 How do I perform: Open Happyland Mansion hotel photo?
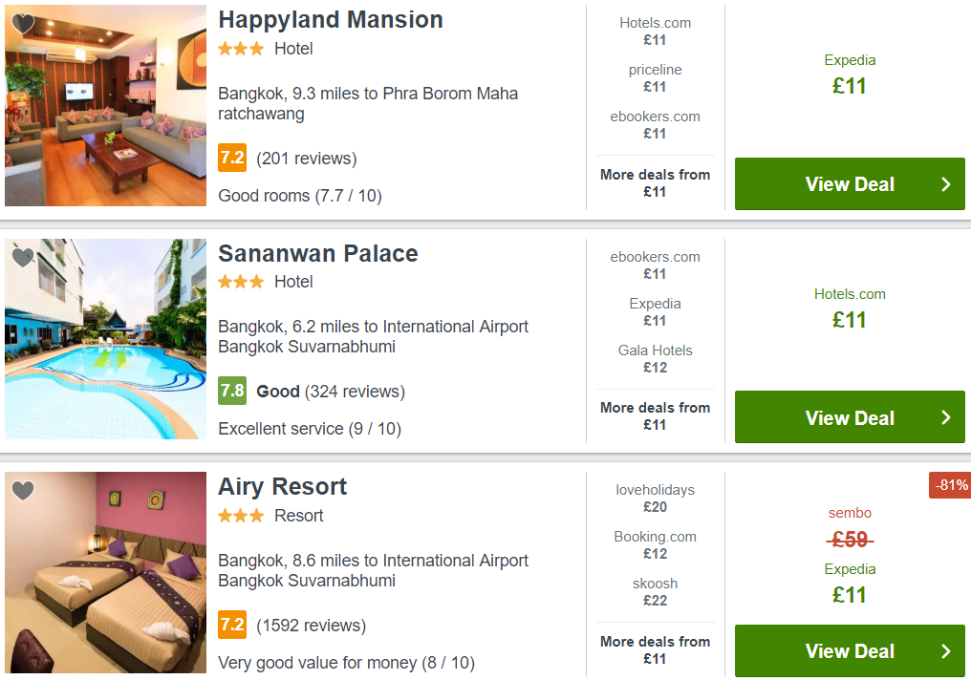tap(105, 106)
